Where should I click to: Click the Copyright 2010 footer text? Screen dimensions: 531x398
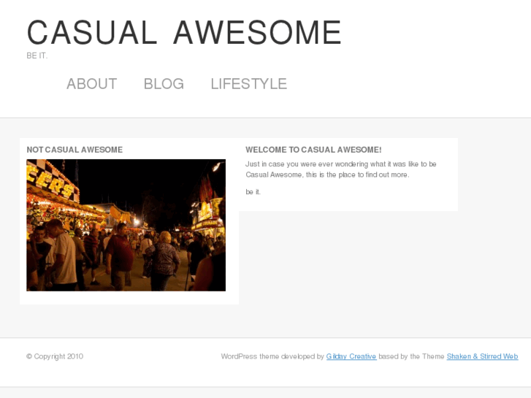click(55, 356)
